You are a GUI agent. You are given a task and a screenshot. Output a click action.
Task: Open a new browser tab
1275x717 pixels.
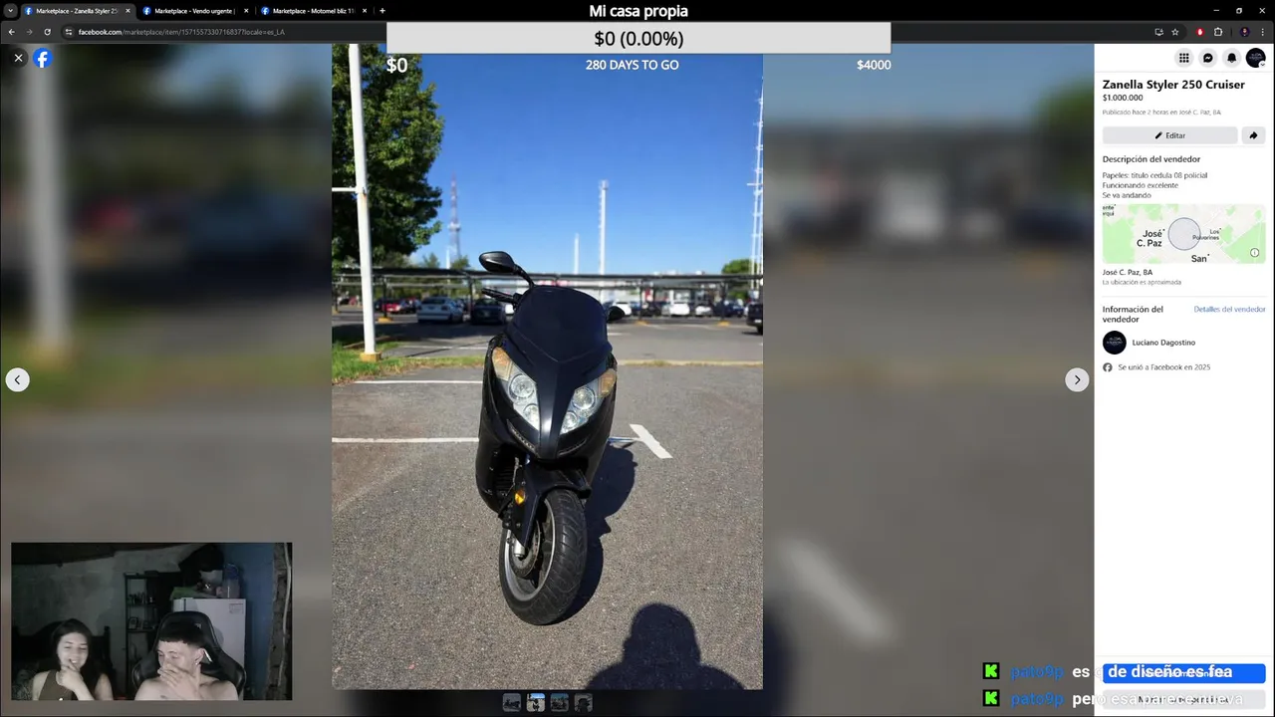pos(382,11)
